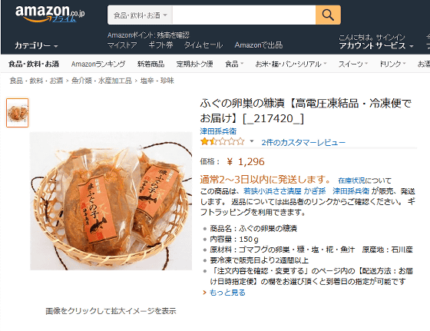Open the 在庫状況 stock status link
This screenshot has height=331, width=430.
pos(352,180)
